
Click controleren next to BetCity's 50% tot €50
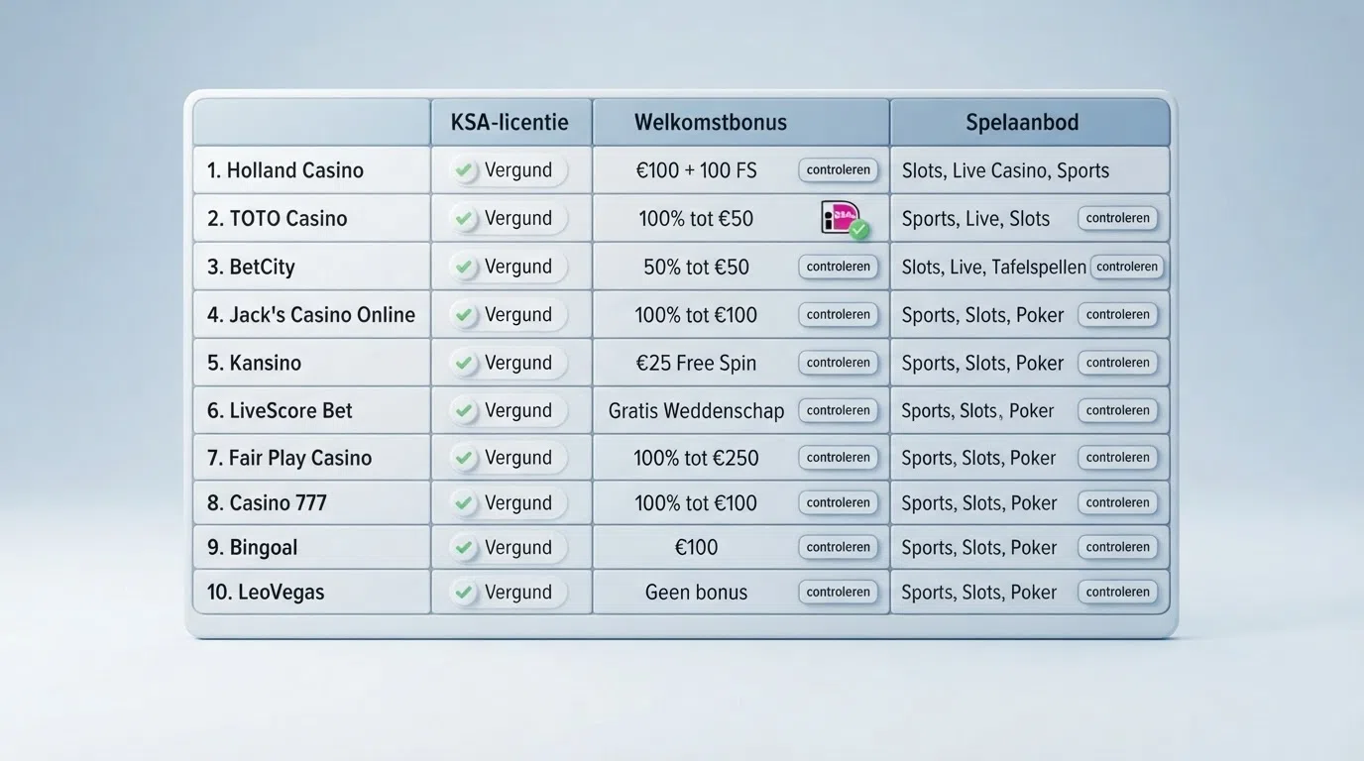(839, 267)
